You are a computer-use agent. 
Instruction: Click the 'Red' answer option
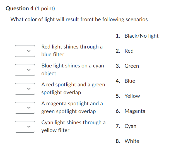click(x=129, y=51)
